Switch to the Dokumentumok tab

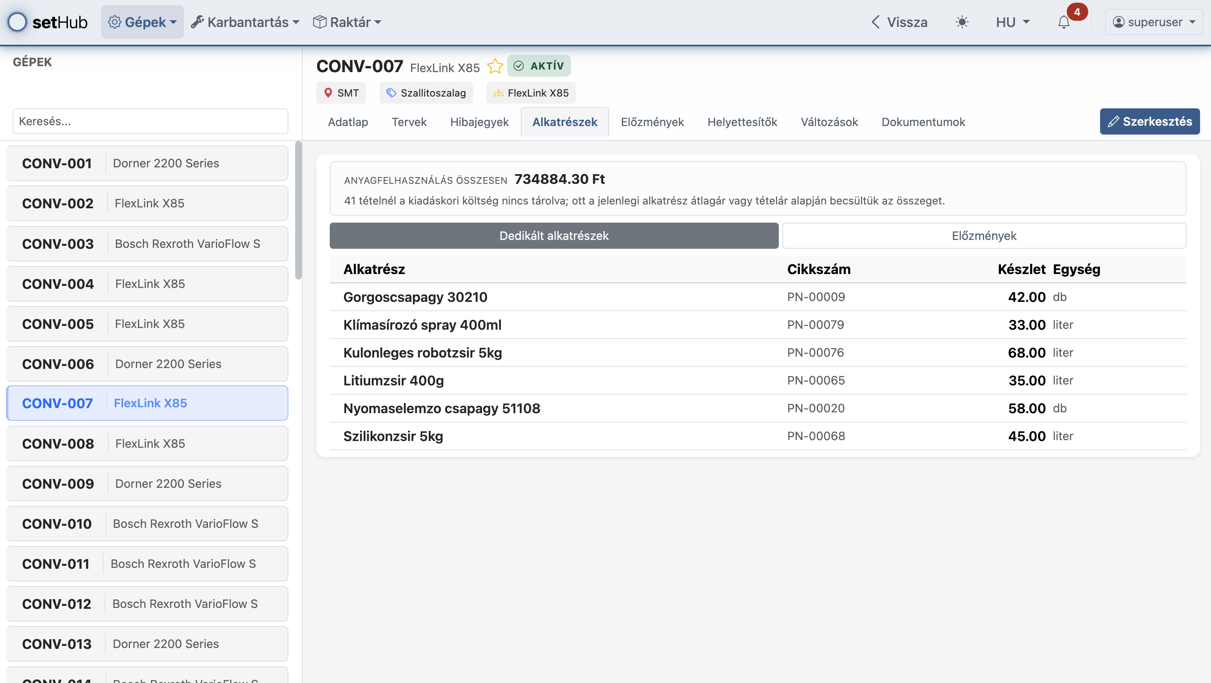point(923,122)
